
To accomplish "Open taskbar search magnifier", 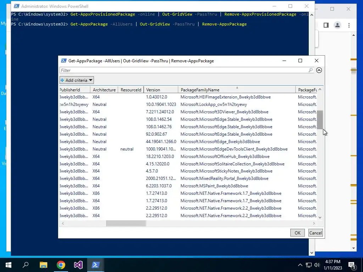I will click(26, 265).
